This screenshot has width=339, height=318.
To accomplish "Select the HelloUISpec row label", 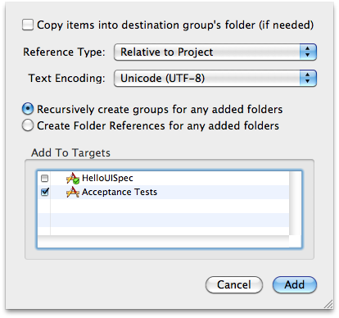I will point(107,178).
